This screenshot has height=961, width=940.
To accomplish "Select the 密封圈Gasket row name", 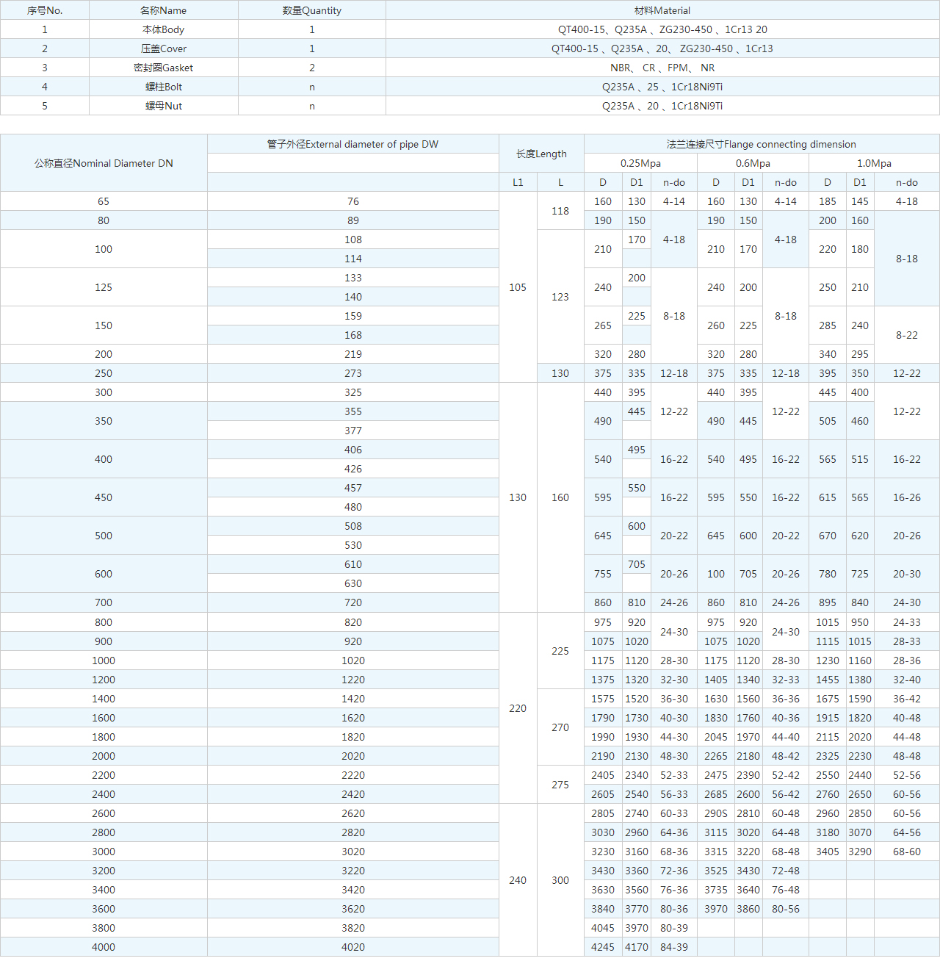I will tap(163, 68).
